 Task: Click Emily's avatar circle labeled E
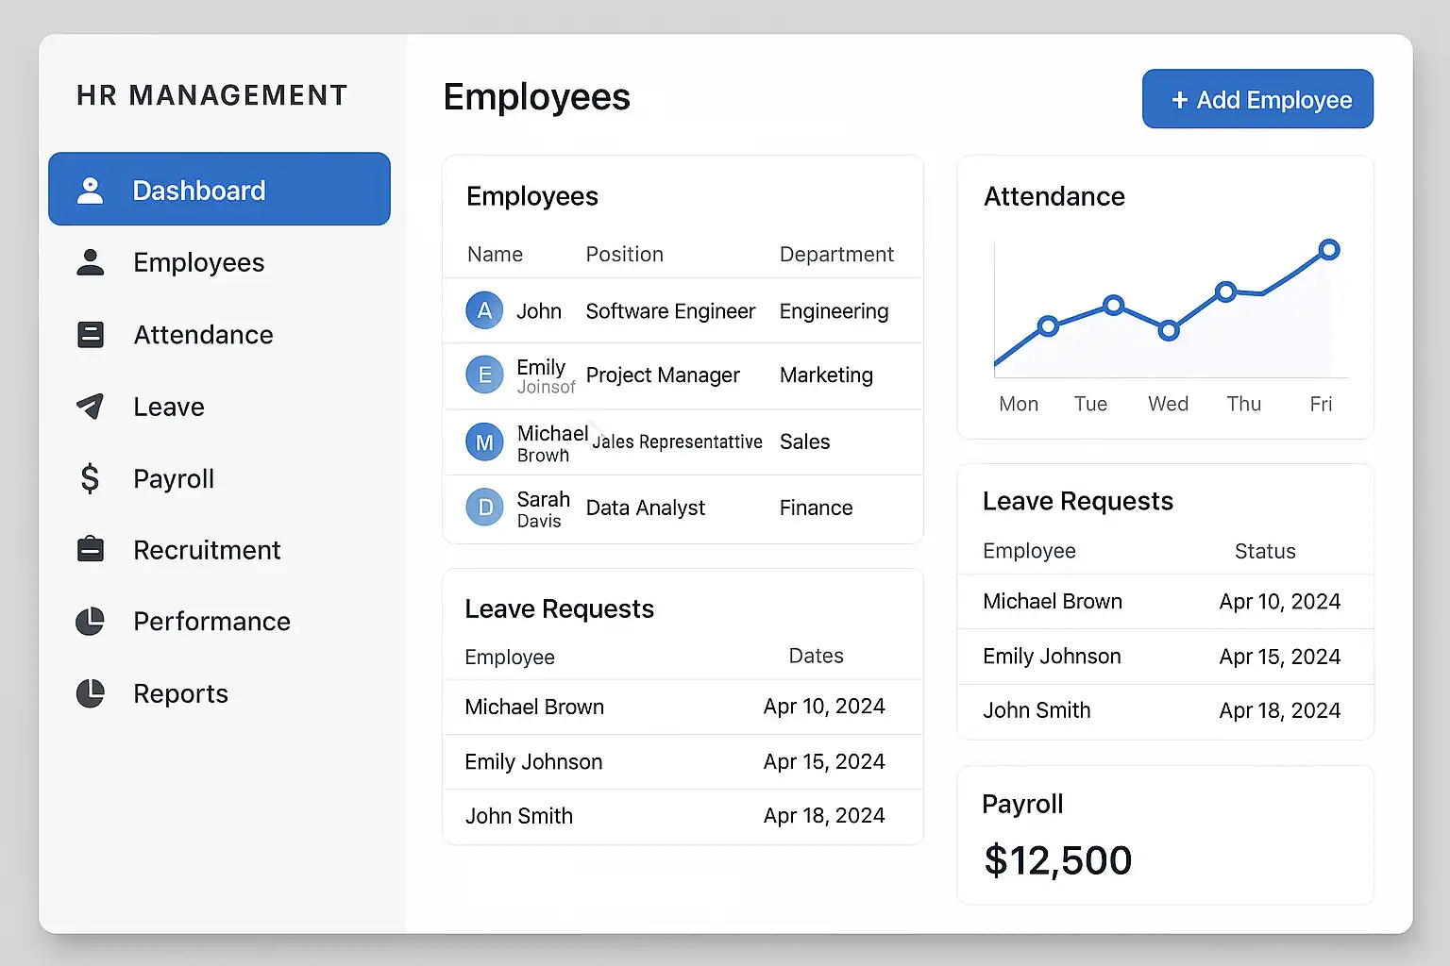click(x=484, y=375)
